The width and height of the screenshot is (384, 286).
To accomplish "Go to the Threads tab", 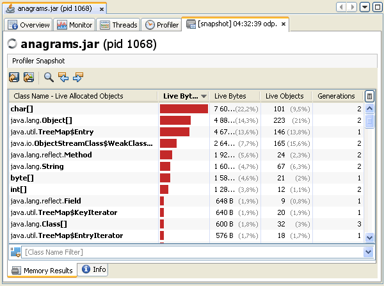I will click(x=119, y=25).
